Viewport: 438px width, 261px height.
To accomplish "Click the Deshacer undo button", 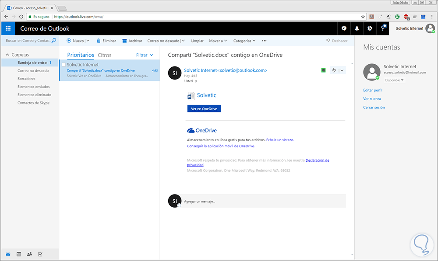I will (x=336, y=41).
